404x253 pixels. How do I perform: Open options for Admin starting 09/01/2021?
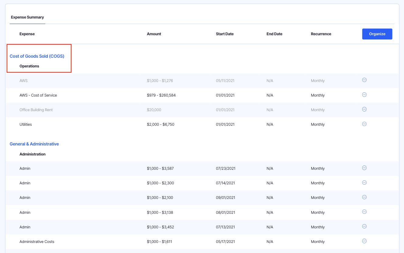pos(364,197)
